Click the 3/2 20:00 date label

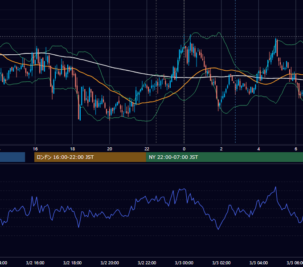(x=110, y=263)
